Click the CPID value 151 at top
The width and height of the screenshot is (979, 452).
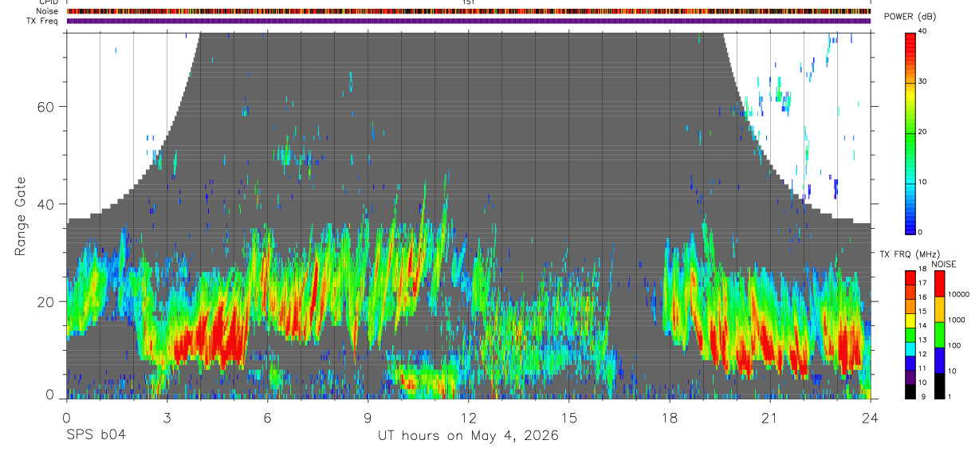point(468,3)
